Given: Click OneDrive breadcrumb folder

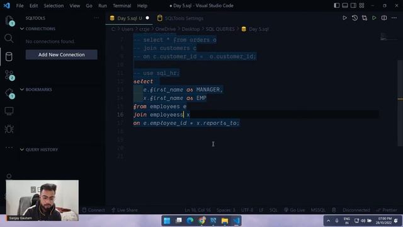Looking at the screenshot, I should coord(165,29).
